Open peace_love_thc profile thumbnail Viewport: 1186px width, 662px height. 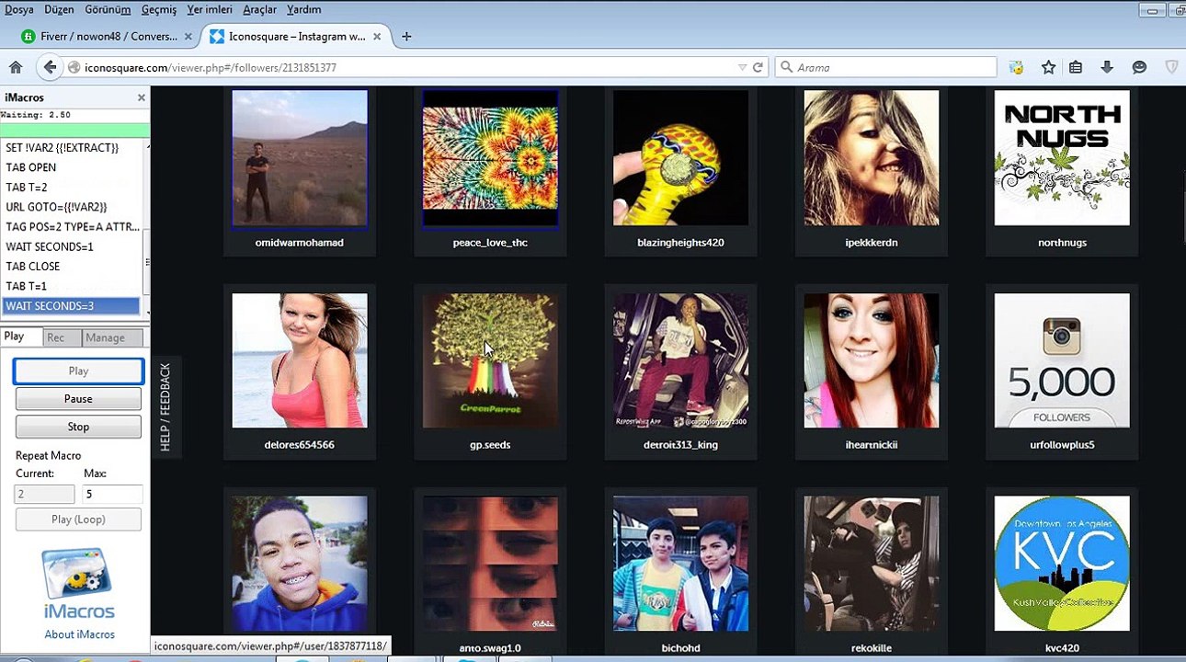coord(490,158)
